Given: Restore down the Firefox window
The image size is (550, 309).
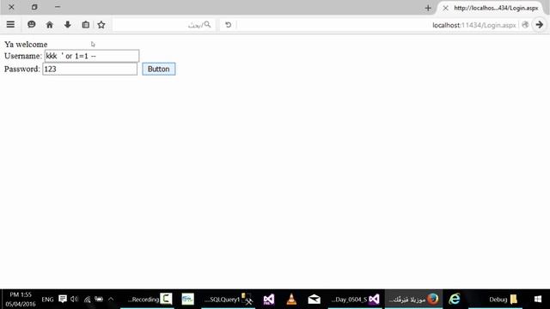Looking at the screenshot, I should click(x=34, y=7).
